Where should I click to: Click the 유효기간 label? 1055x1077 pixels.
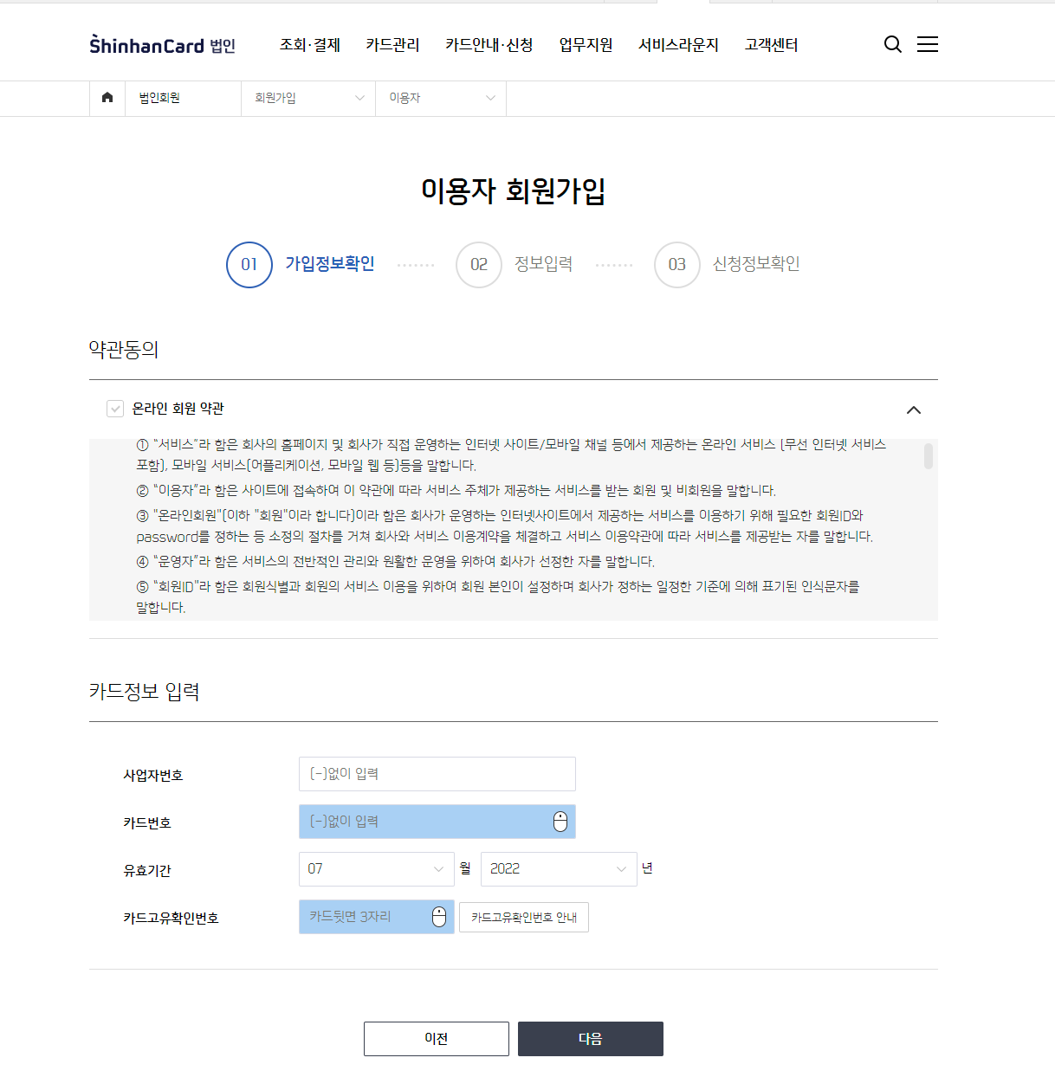click(x=147, y=871)
